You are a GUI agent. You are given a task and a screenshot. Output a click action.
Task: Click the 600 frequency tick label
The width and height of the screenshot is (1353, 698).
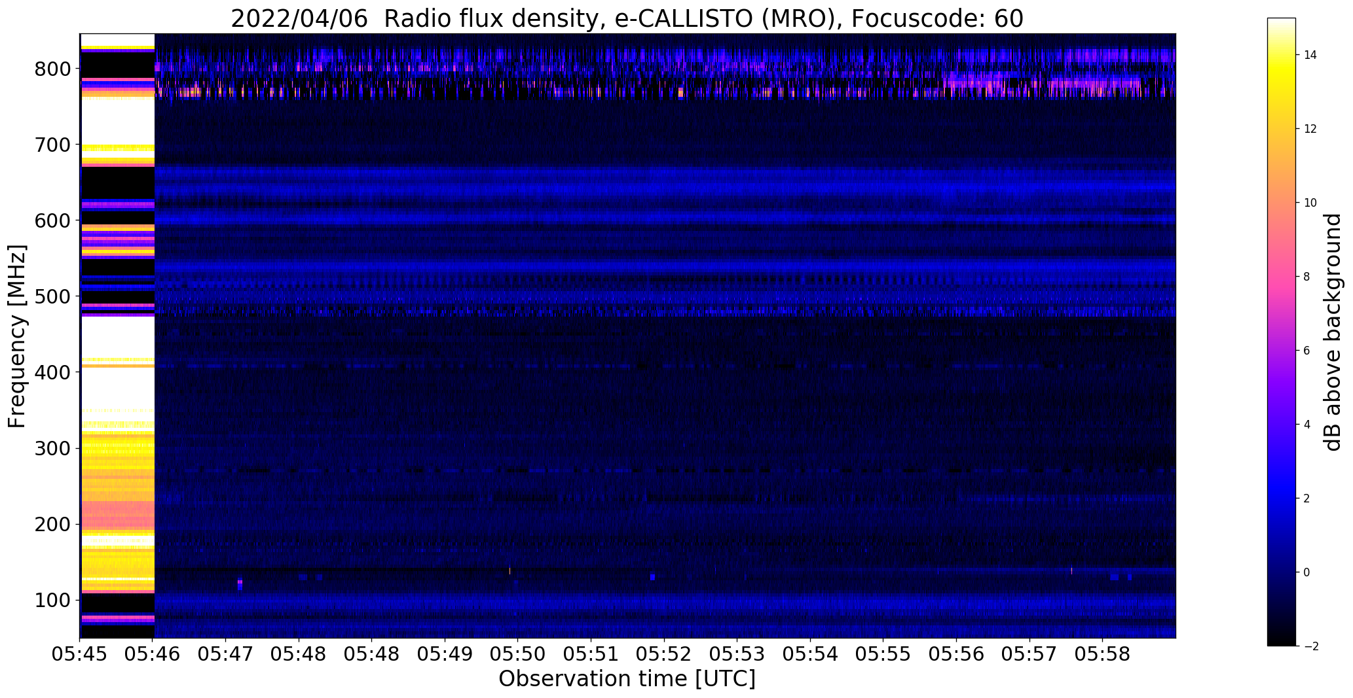point(52,220)
